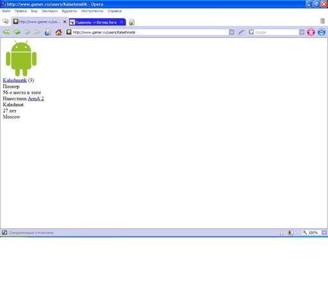
Task: Open the Kalashmatik profile link
Action: click(x=15, y=80)
